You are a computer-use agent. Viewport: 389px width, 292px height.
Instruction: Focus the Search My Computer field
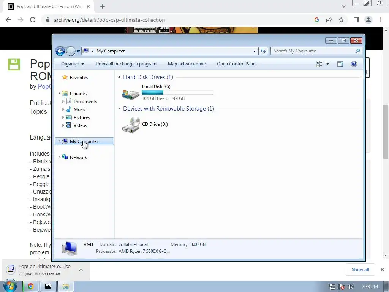point(314,51)
